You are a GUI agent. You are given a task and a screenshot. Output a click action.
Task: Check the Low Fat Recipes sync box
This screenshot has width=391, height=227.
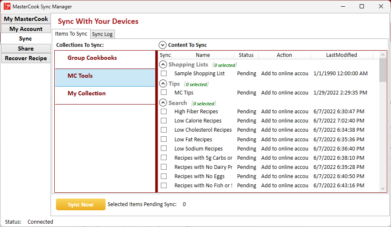pyautogui.click(x=164, y=139)
